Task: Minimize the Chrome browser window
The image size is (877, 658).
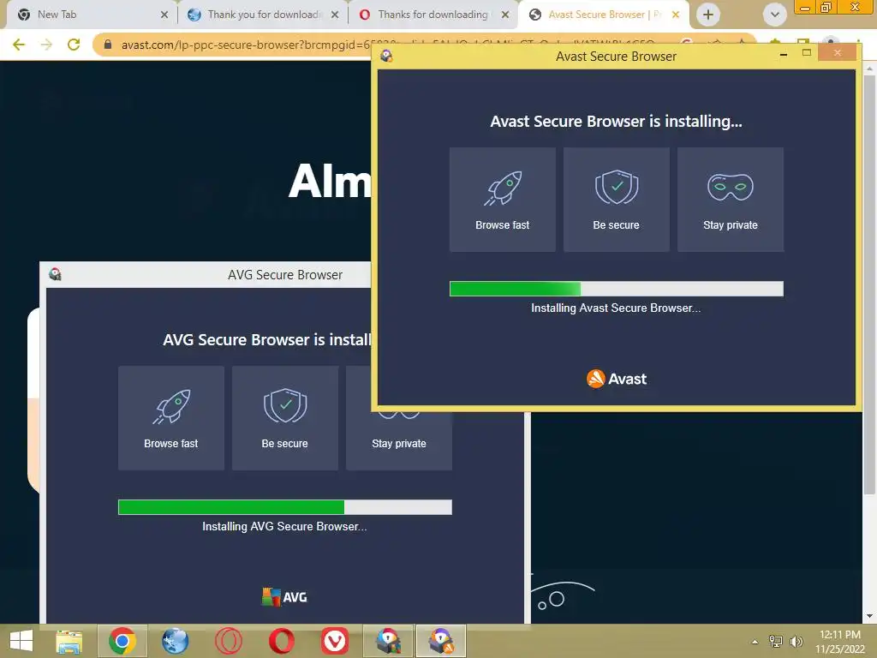Action: 804,7
